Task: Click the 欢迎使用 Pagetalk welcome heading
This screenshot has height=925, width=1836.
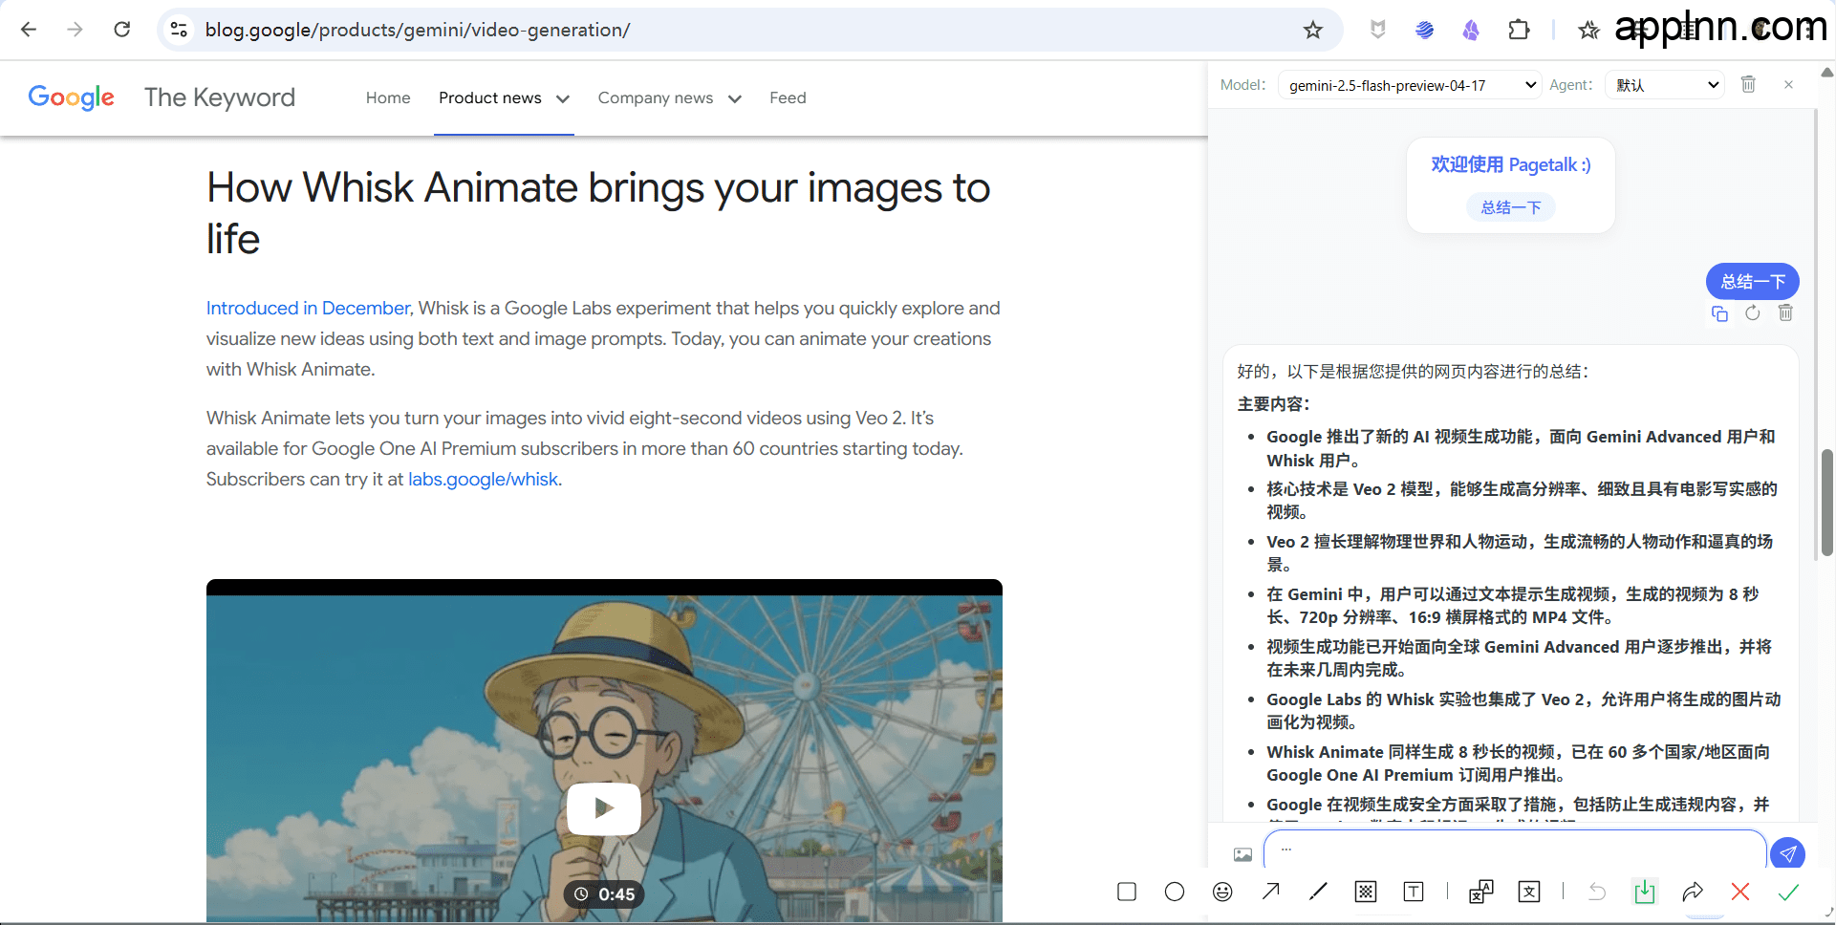Action: coord(1511,164)
